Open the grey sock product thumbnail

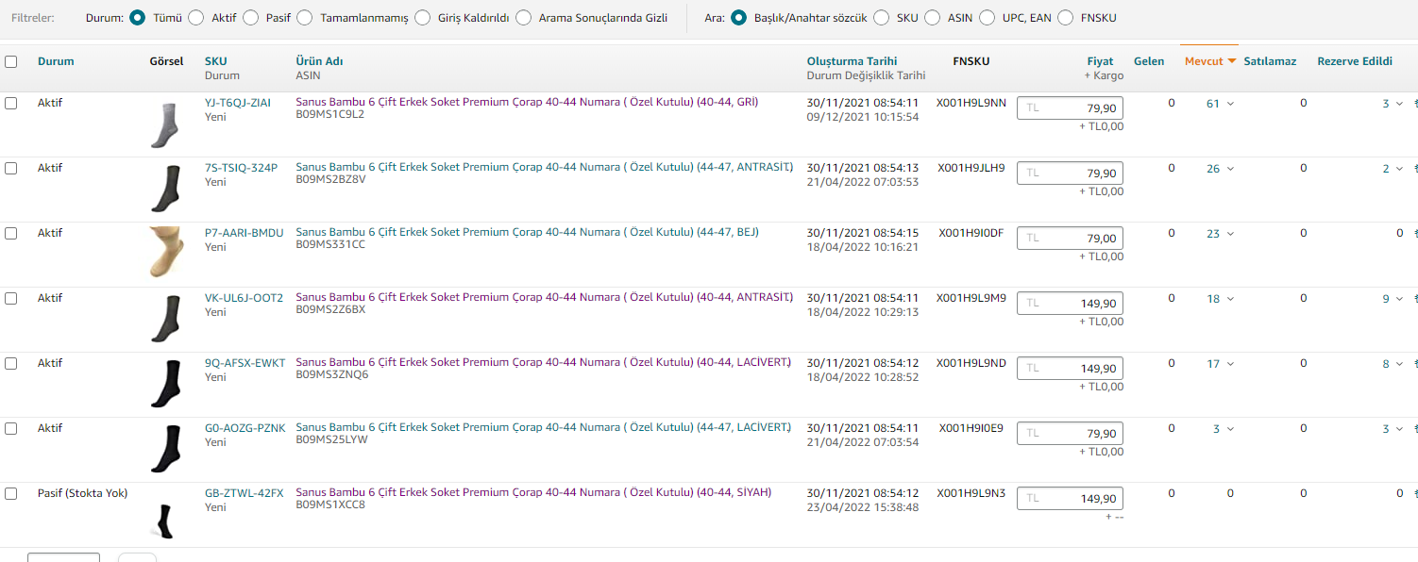pyautogui.click(x=165, y=124)
